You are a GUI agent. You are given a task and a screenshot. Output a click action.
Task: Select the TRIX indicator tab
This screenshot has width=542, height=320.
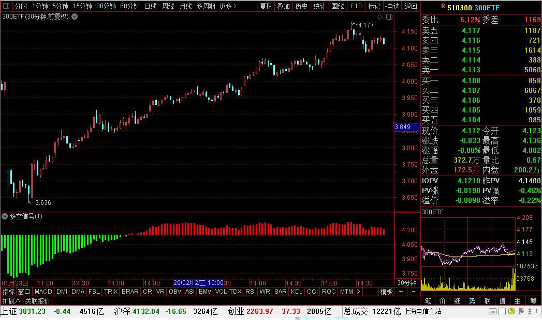[x=111, y=292]
